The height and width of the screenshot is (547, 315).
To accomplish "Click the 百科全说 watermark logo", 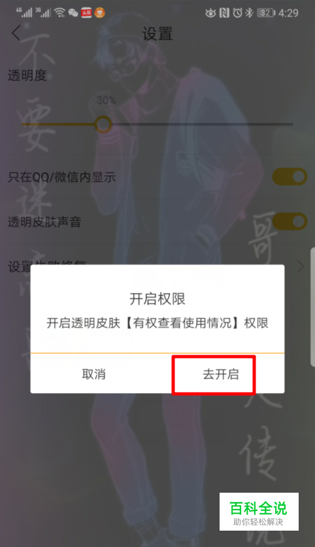I will pos(259,512).
